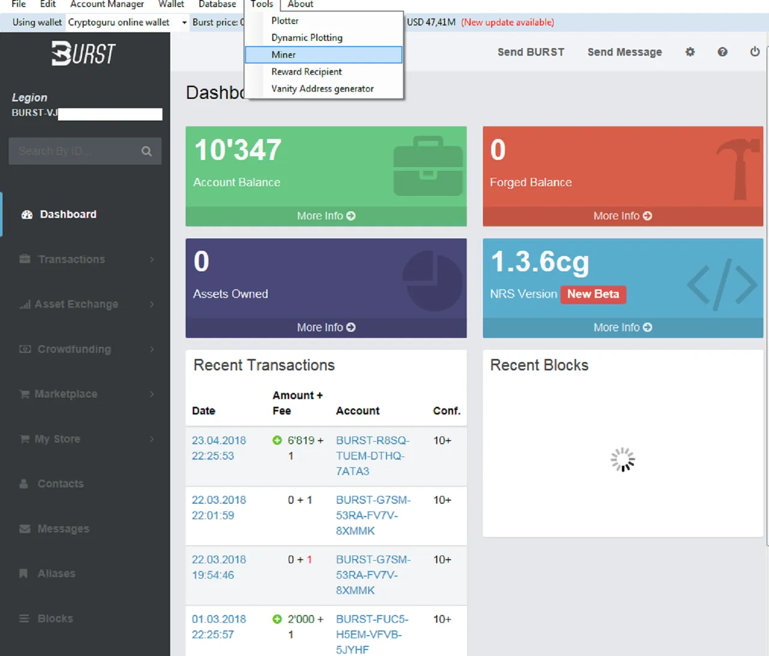Click the Dashboard gauge icon
The image size is (769, 656).
[x=27, y=215]
